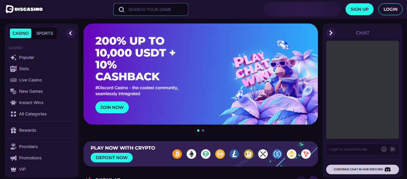Select the Dogecoin icon
This screenshot has width=407, height=179.
pyautogui.click(x=249, y=154)
